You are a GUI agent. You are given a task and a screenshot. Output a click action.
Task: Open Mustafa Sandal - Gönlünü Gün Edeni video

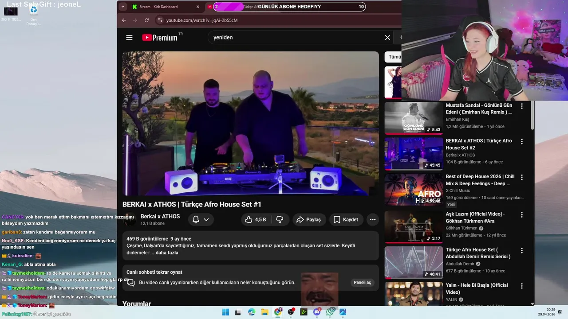(479, 109)
